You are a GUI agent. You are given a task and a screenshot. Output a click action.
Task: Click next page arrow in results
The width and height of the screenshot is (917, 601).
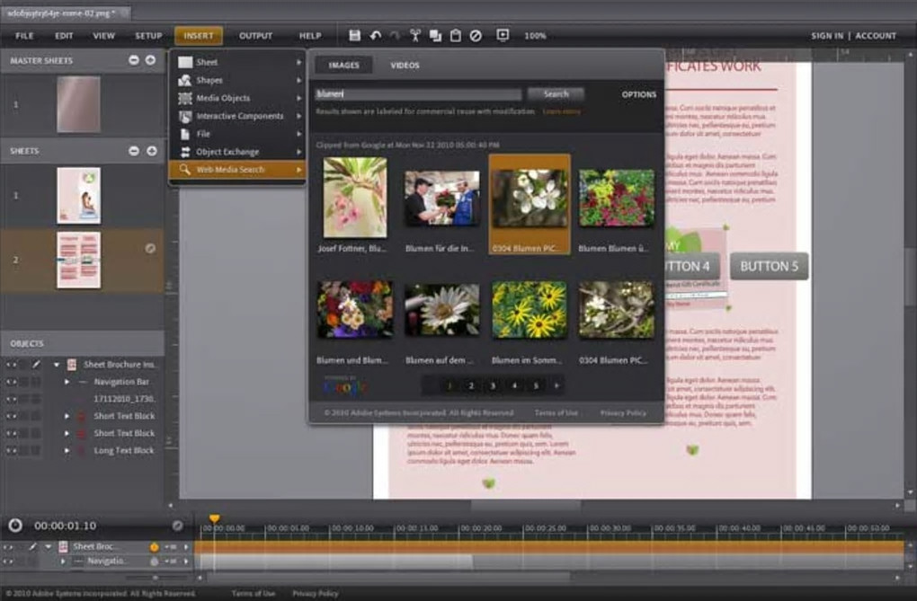coord(556,385)
